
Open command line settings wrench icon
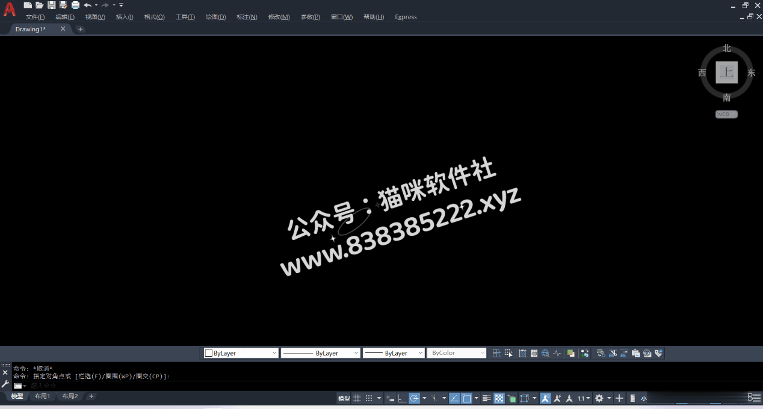[x=5, y=384]
